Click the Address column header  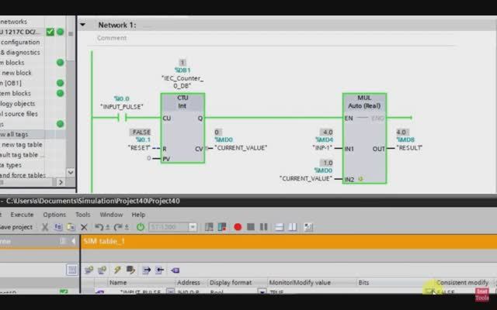click(189, 282)
